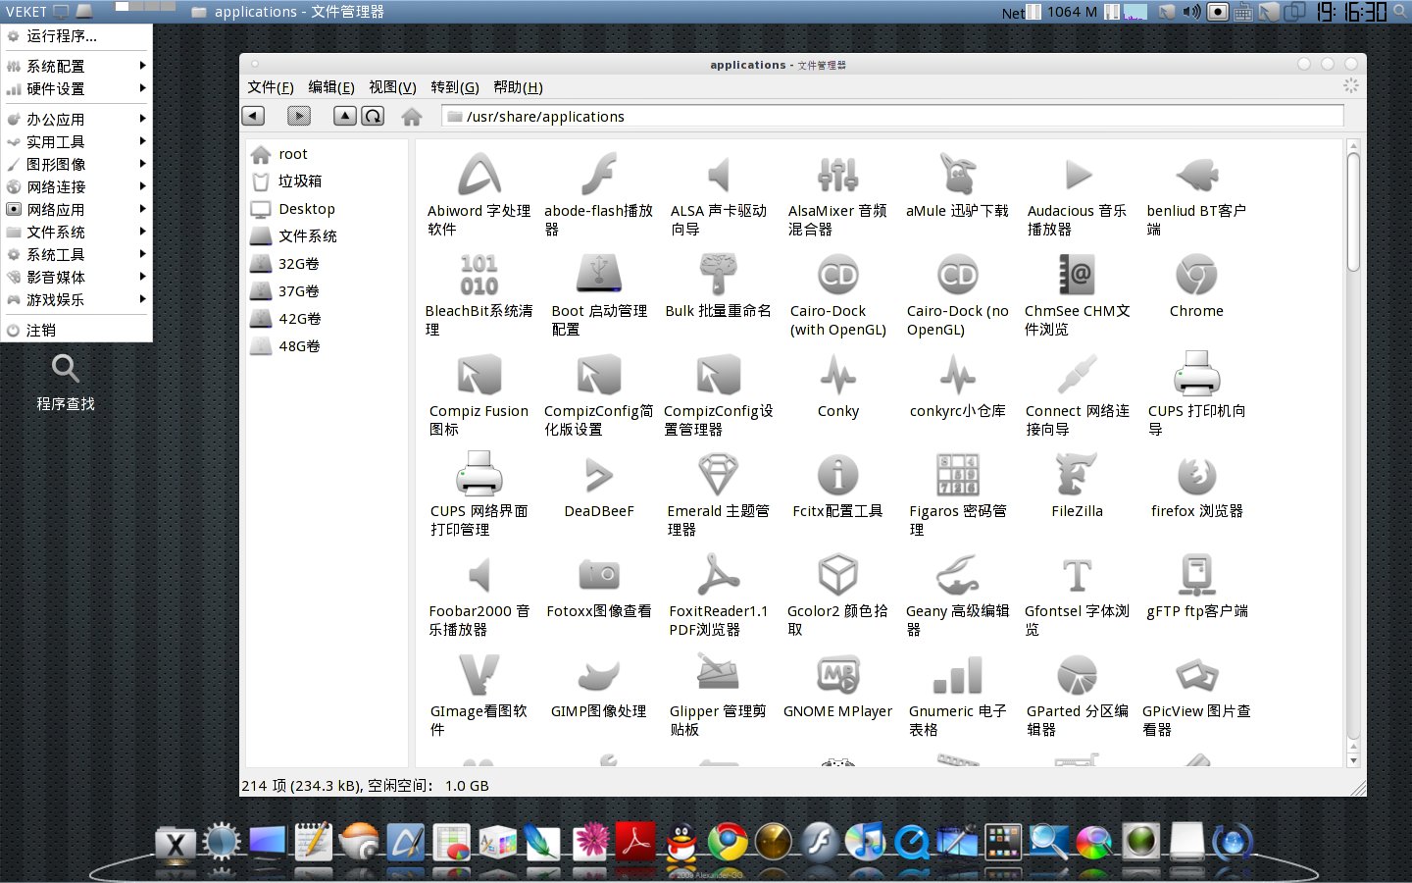1412x883 pixels.
Task: Reload the folder view
Action: coord(373,116)
